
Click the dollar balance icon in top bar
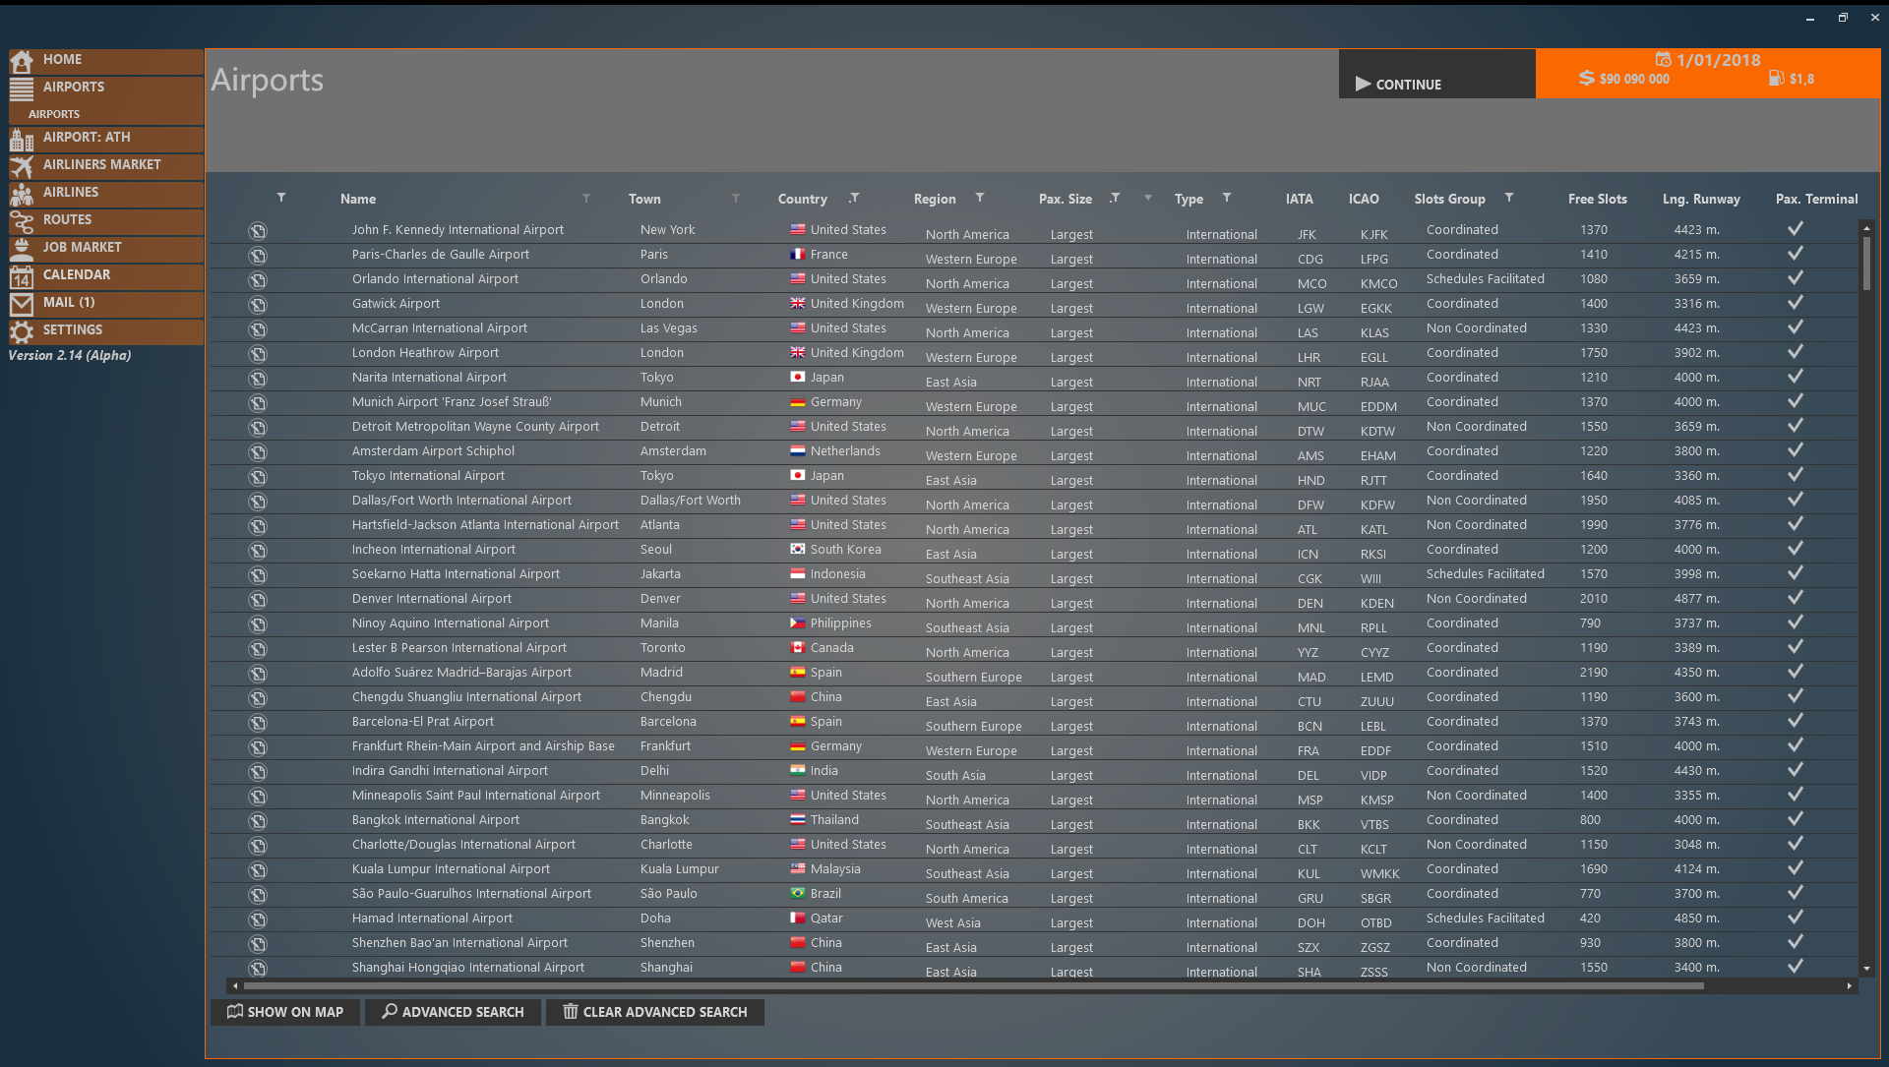pyautogui.click(x=1586, y=79)
